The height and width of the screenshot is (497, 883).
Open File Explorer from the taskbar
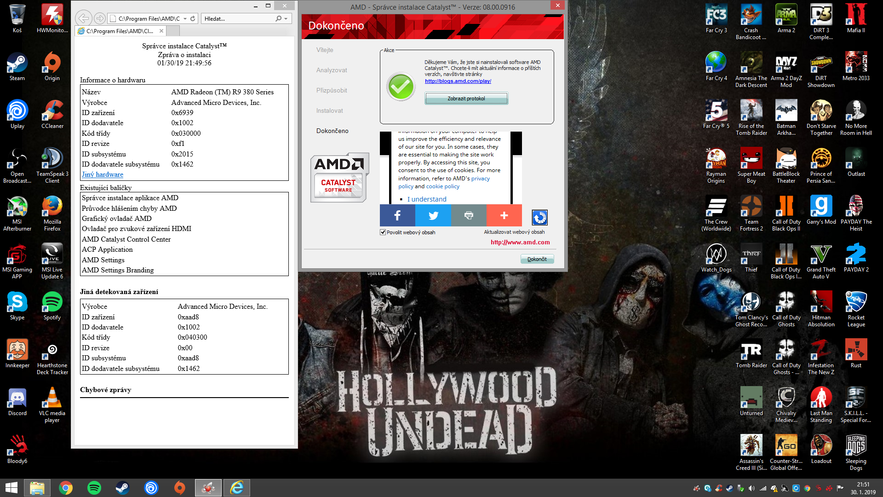click(x=37, y=488)
